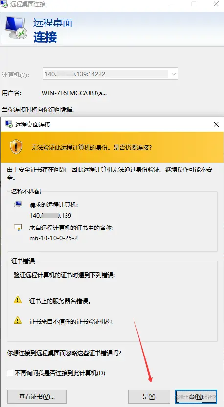The height and width of the screenshot is (407, 224).
Task: Click the yellow shield warning icon
Action: (x=16, y=147)
